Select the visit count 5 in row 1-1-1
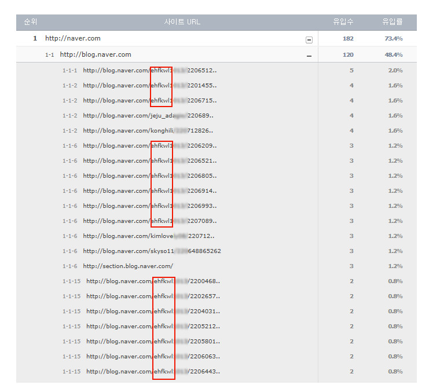 (351, 70)
